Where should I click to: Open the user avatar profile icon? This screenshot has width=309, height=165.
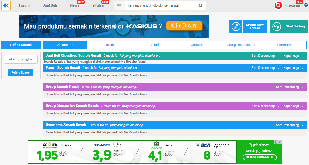click(x=278, y=5)
